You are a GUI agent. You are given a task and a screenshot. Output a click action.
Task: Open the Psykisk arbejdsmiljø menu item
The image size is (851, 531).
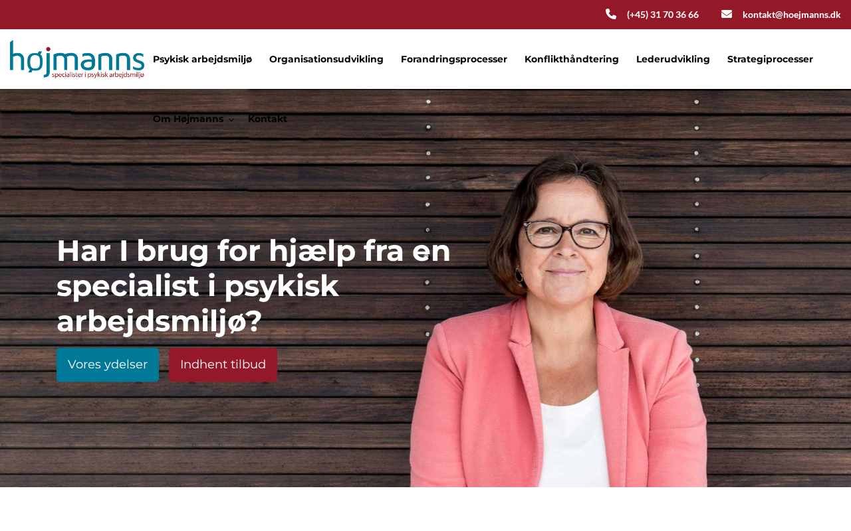point(202,59)
